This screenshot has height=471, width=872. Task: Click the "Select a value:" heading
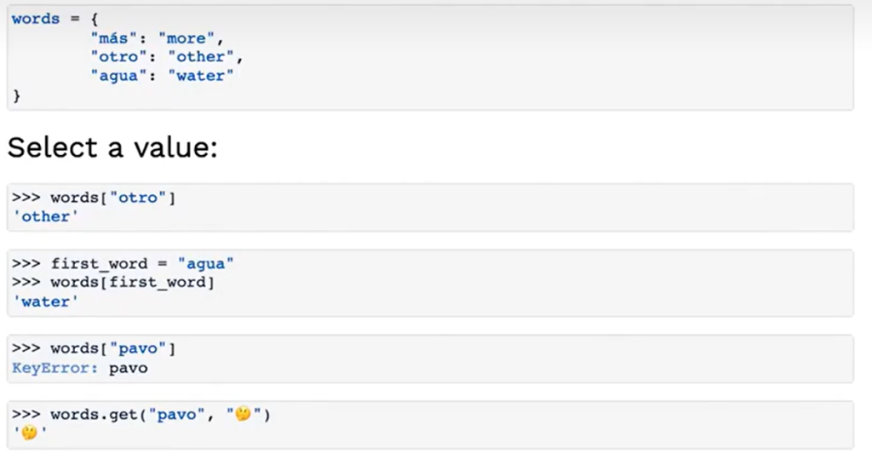112,147
